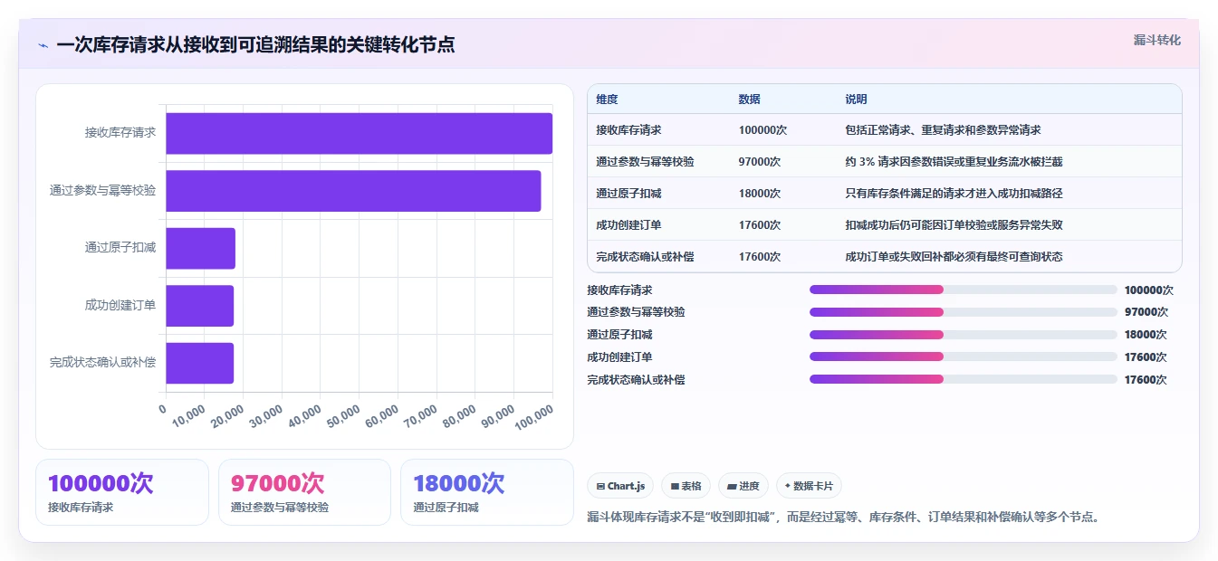Click 通过原子扣减 in the table's 维度 column
Image resolution: width=1218 pixels, height=561 pixels.
click(628, 194)
